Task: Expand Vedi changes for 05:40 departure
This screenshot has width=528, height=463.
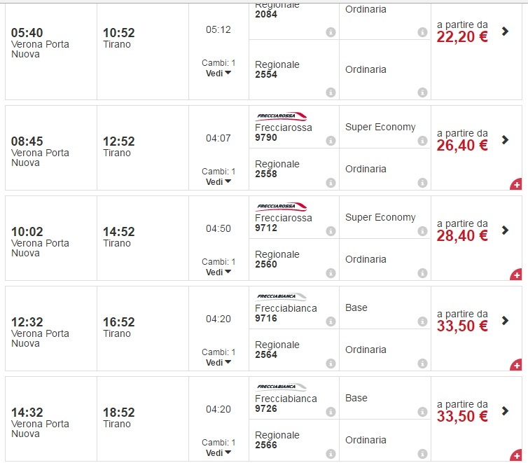Action: click(218, 73)
